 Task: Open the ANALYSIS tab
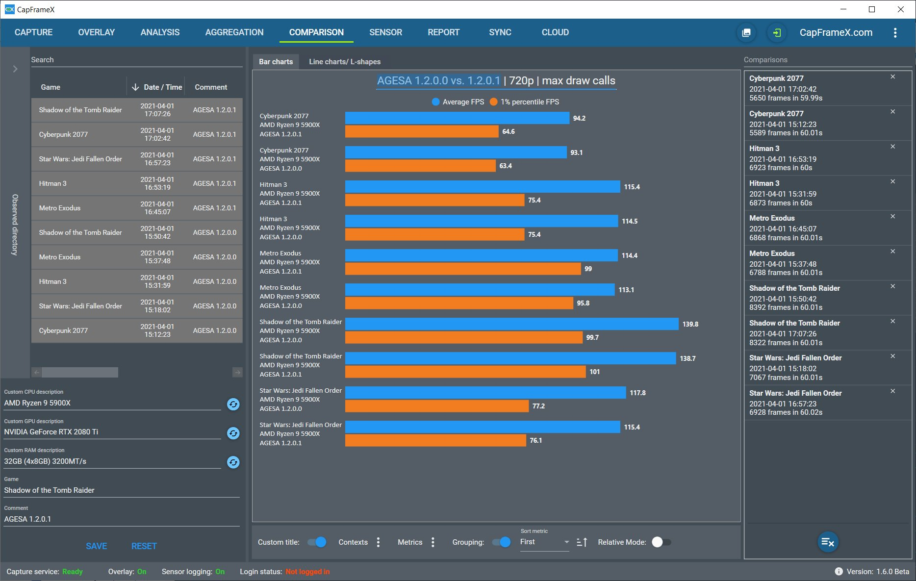(x=160, y=32)
